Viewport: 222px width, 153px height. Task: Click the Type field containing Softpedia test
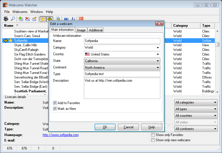(x=122, y=74)
